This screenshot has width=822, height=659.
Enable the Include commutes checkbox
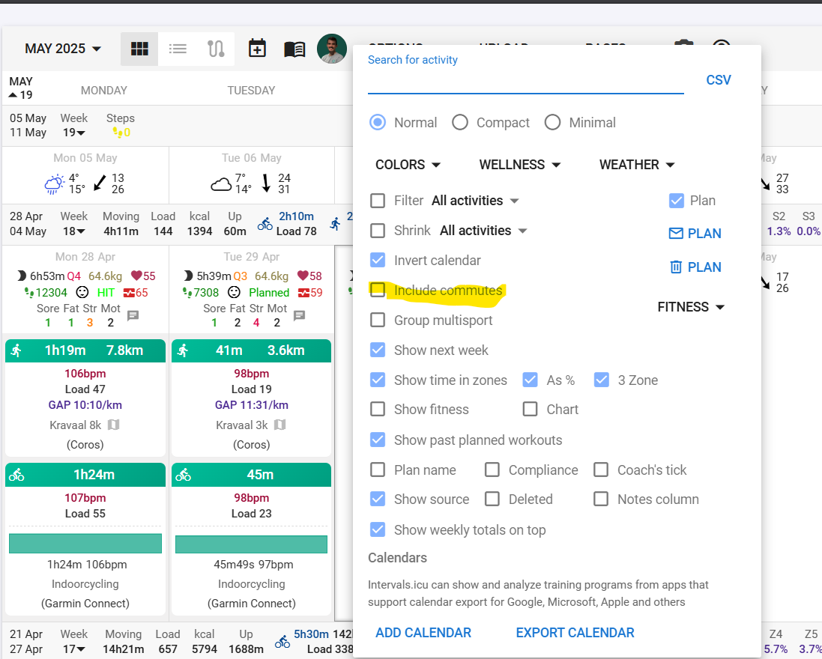point(378,290)
